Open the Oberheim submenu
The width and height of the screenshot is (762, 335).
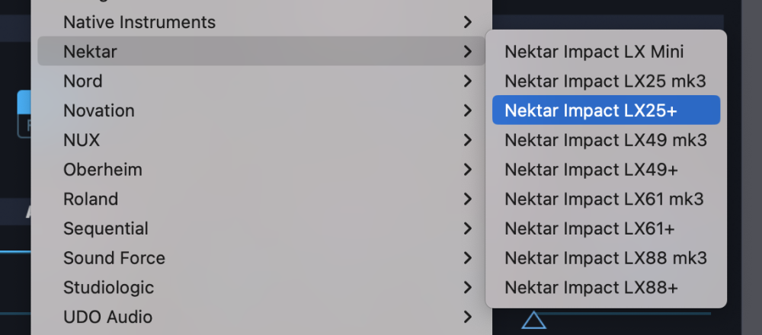coord(103,169)
